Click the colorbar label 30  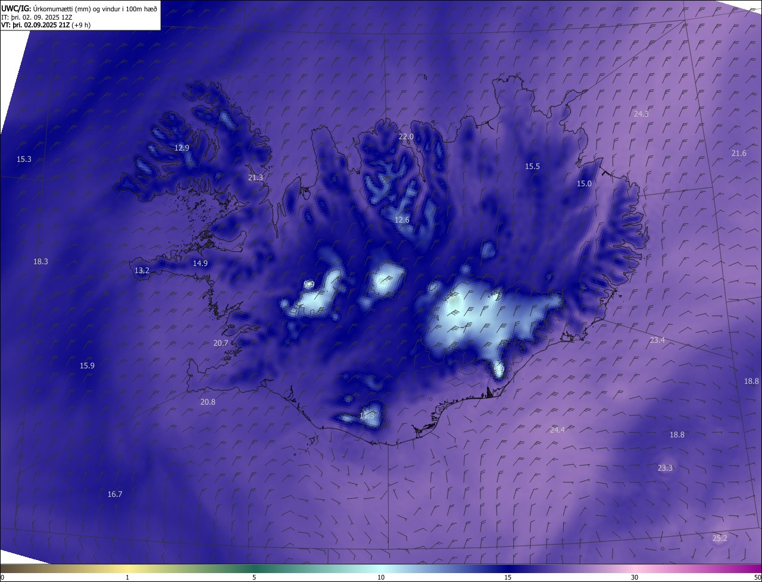click(635, 577)
